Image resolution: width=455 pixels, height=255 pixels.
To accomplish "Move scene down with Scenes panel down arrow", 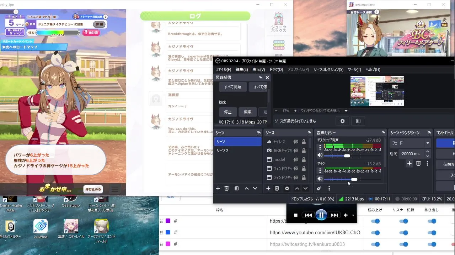I will 255,188.
